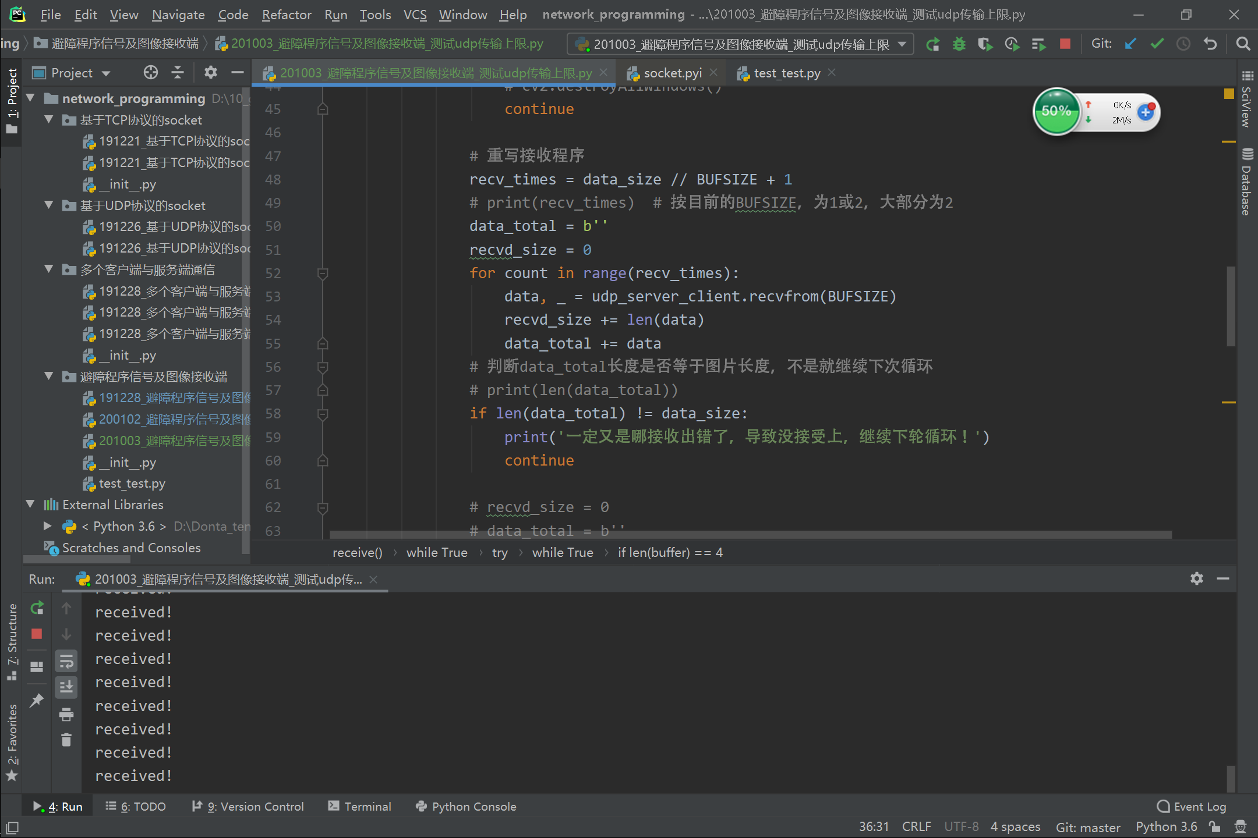Click the Debug bug icon in toolbar
Image resolution: width=1258 pixels, height=838 pixels.
coord(959,44)
